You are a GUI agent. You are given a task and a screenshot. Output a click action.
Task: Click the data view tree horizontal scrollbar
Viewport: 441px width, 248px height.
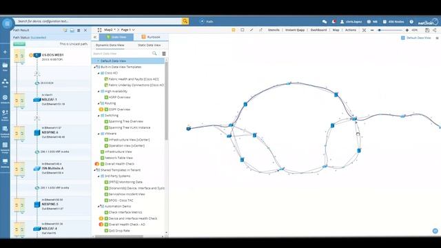click(119, 236)
